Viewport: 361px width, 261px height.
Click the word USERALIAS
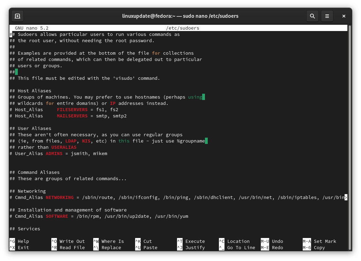pyautogui.click(x=64, y=147)
